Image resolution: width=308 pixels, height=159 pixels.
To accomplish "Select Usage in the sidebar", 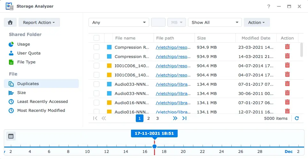I will click(23, 44).
